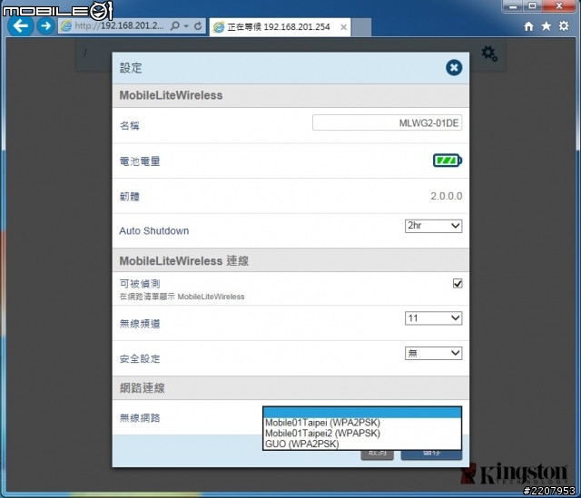Maximize the browser window

click(x=532, y=6)
